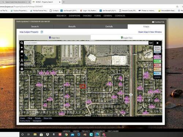
Task: Open map settings gear icon
Action: pos(22,69)
